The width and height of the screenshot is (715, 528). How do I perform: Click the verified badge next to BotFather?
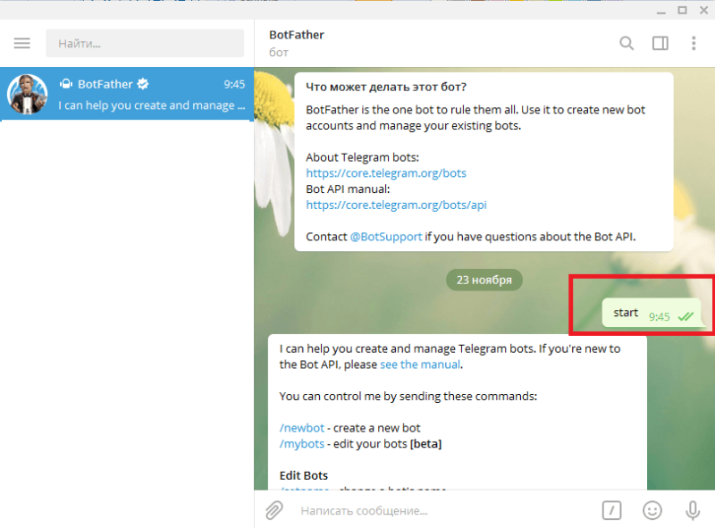[143, 84]
